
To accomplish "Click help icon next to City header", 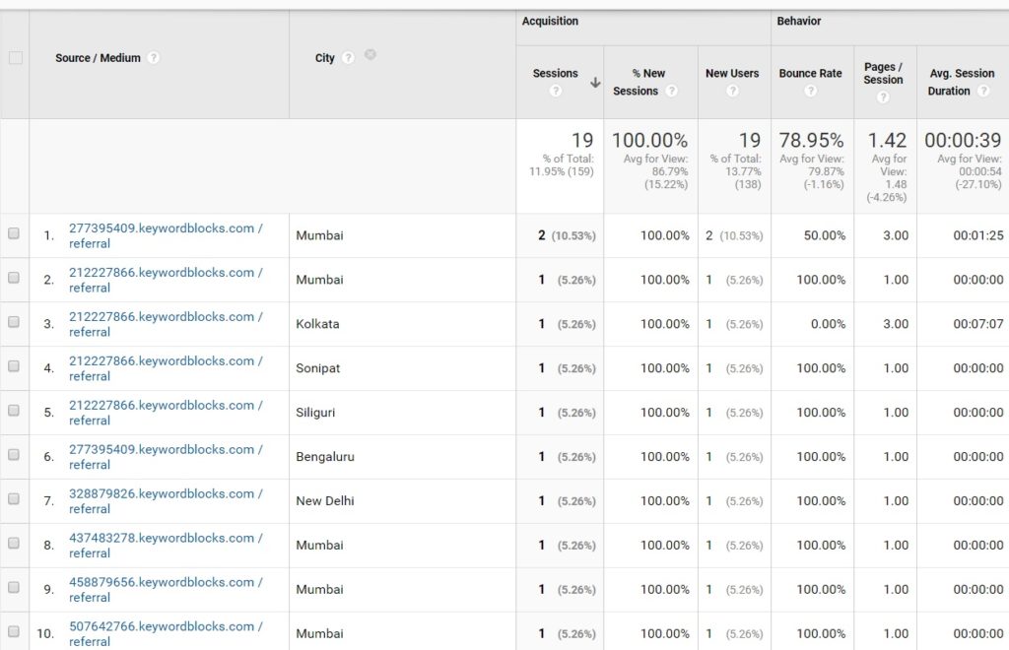I will point(348,58).
